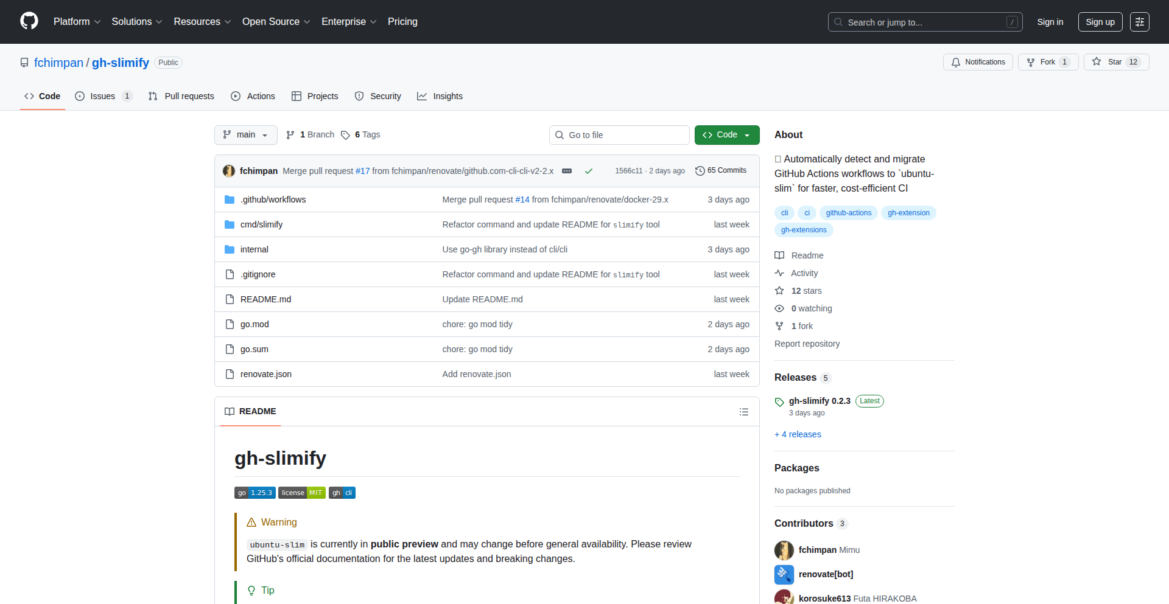
Task: Click the Go to file search field
Action: tap(619, 134)
